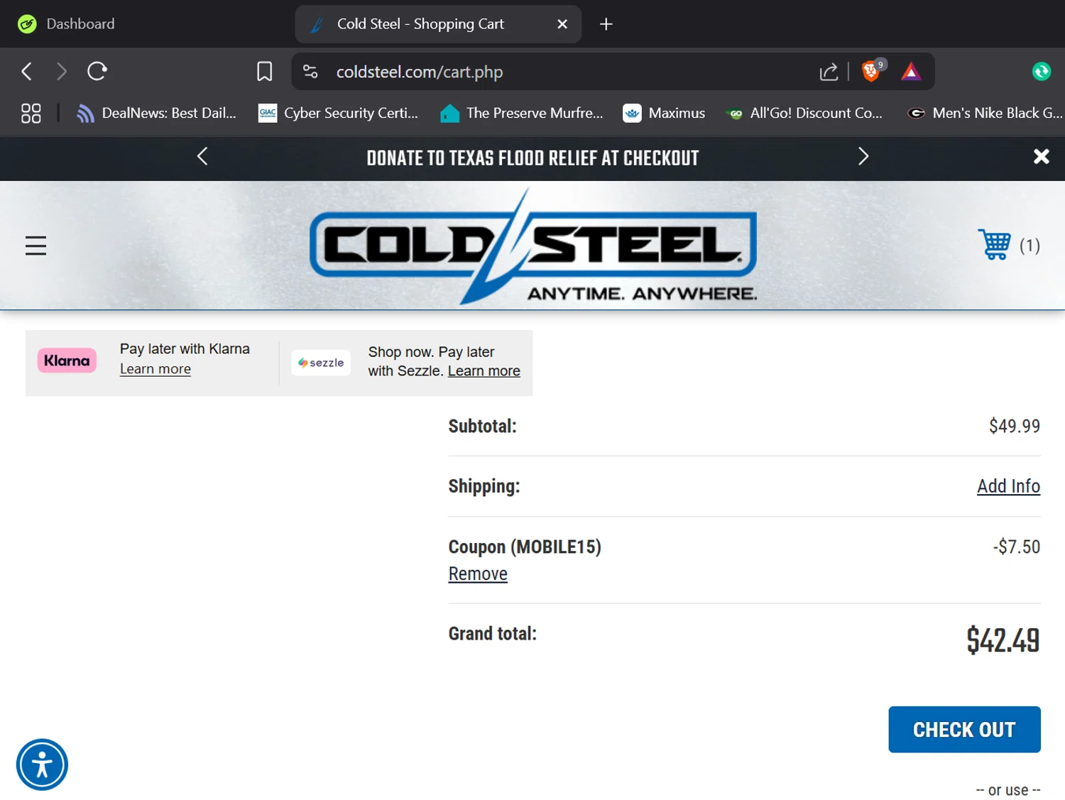
Task: Click Add Info for shipping
Action: [1008, 486]
